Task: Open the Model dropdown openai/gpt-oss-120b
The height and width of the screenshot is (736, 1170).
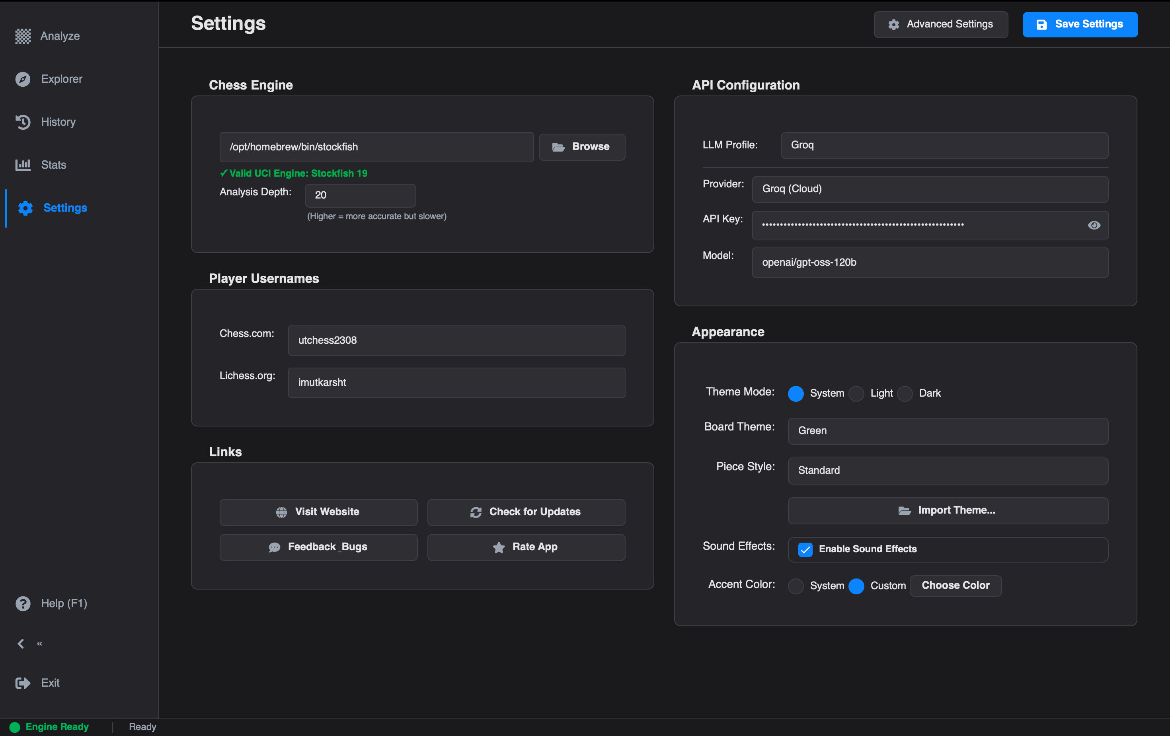Action: [930, 262]
